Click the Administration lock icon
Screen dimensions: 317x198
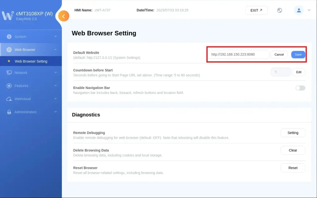[9, 112]
